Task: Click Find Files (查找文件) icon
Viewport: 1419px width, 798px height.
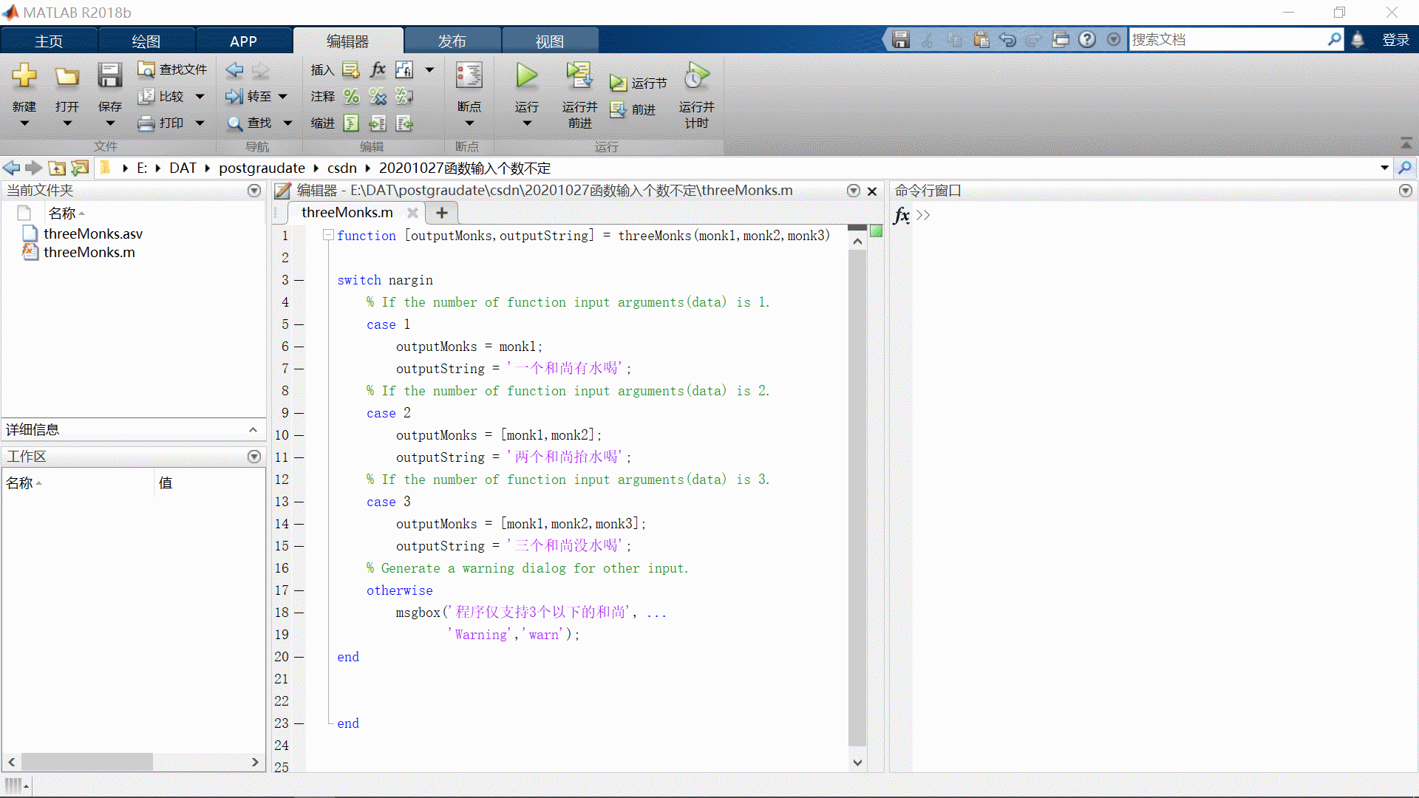Action: tap(146, 69)
